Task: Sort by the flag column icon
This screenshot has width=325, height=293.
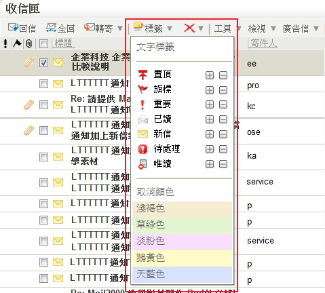Action: pos(17,43)
